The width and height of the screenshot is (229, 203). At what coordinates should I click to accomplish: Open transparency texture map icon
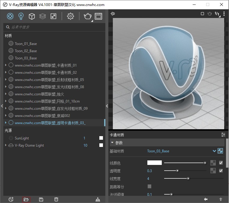click(213, 171)
